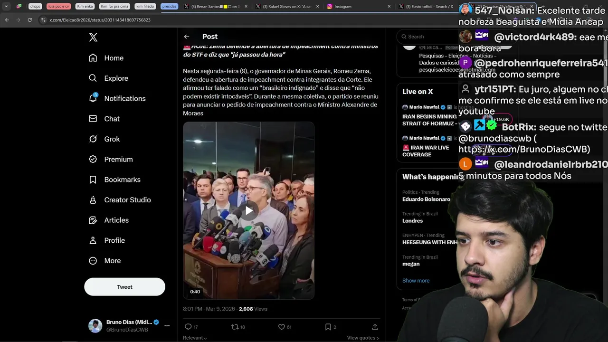Click site info icon in address bar
Image resolution: width=608 pixels, height=342 pixels.
point(43,20)
